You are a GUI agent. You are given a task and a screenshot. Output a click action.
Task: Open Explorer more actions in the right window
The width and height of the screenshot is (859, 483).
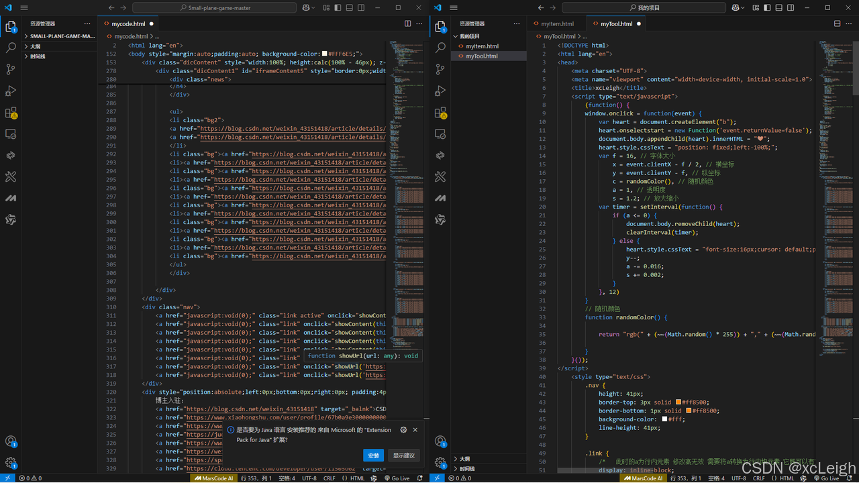[x=518, y=23]
